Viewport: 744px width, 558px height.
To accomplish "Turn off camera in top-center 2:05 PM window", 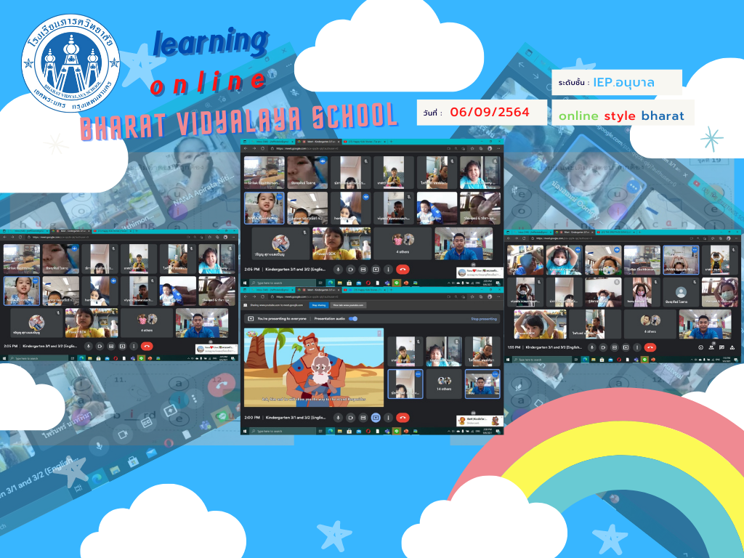I will point(351,270).
